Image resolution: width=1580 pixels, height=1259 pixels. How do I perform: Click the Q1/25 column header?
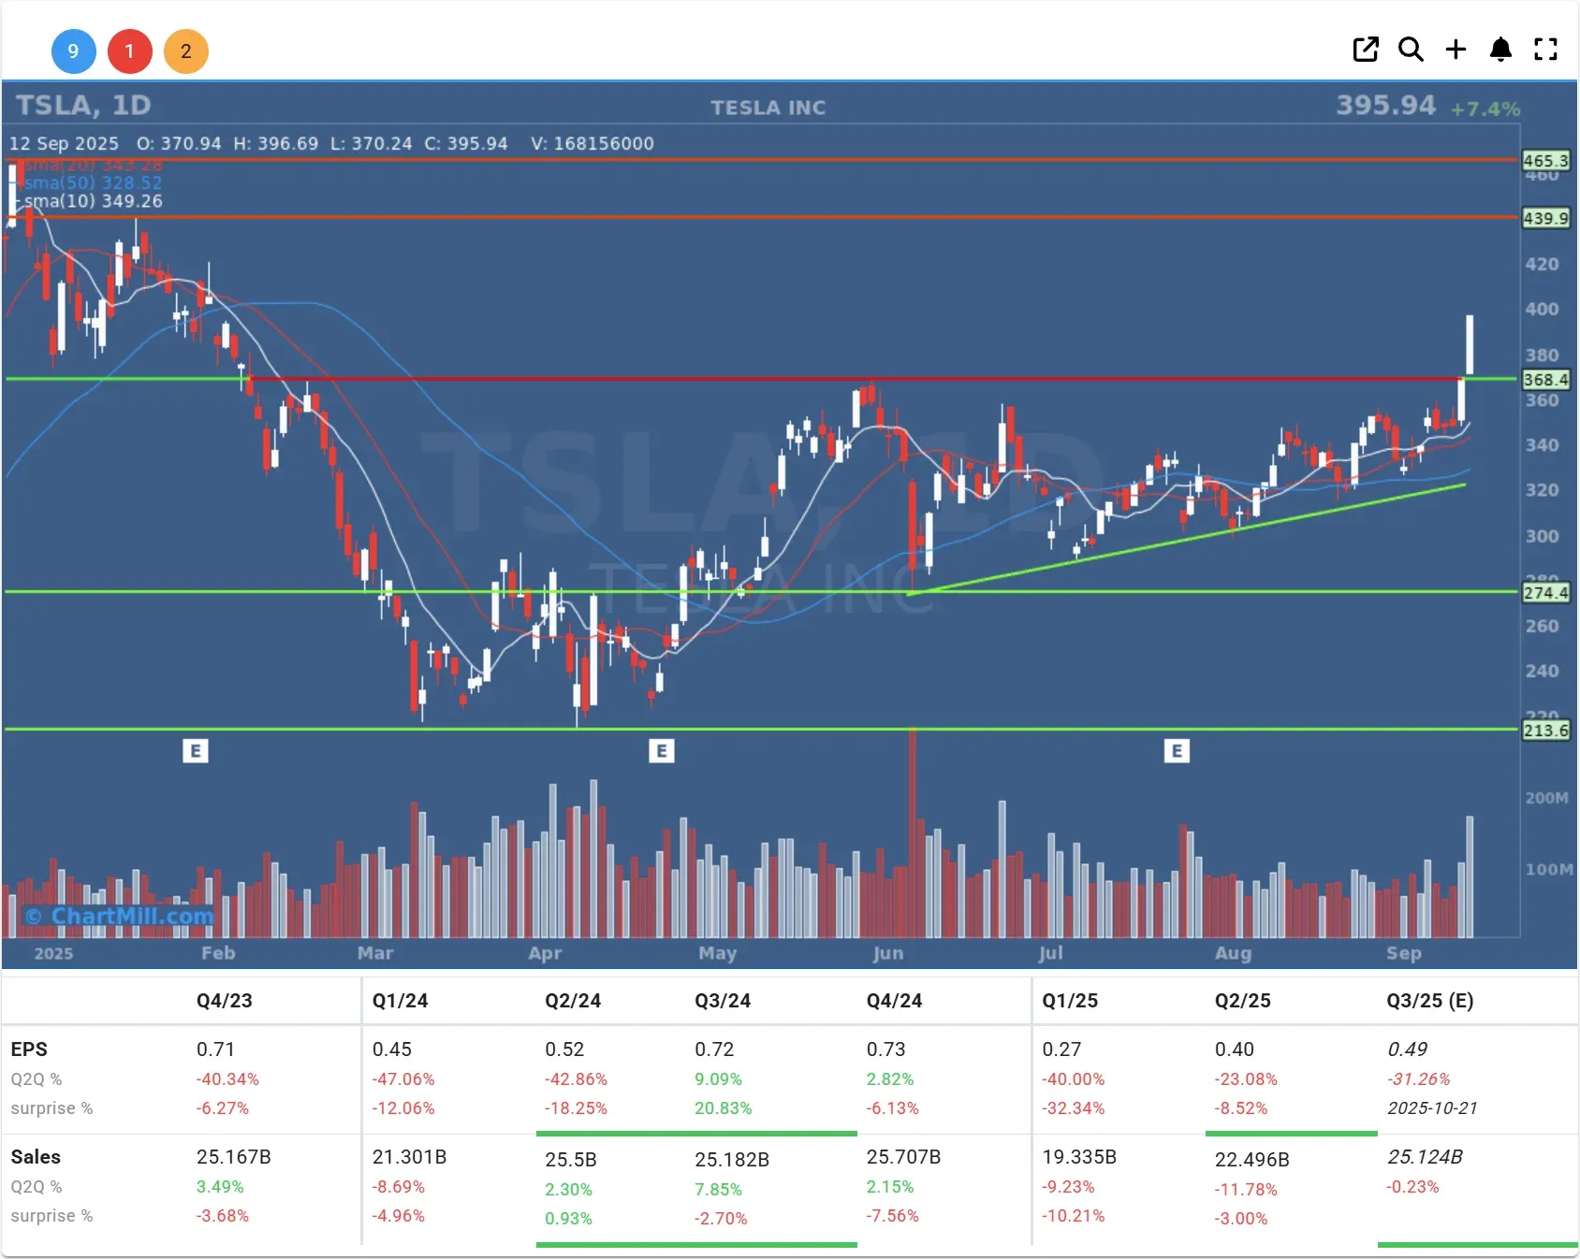click(x=1070, y=1000)
